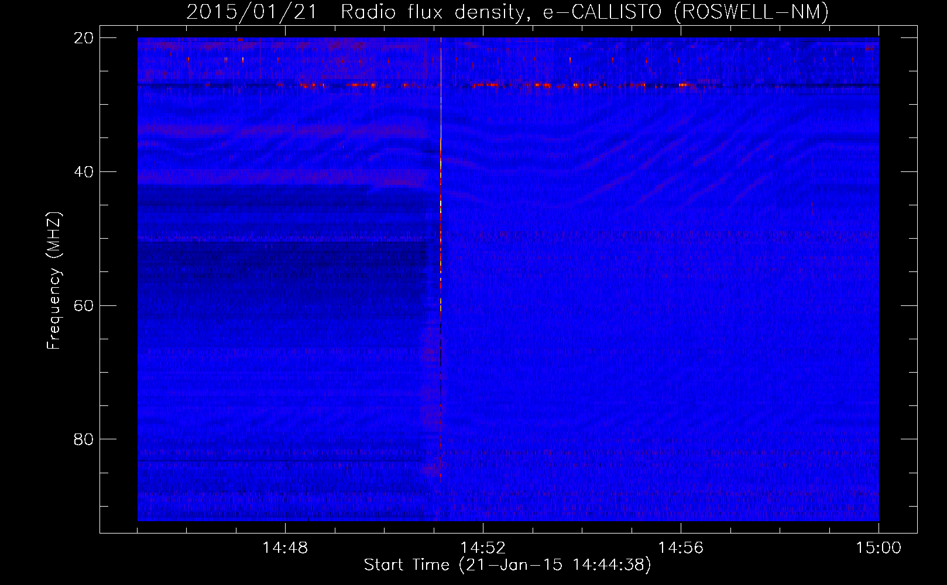Click the 'Start Time (21-Jan-15 14:44:38)' label
Image resolution: width=947 pixels, height=585 pixels.
pos(507,565)
